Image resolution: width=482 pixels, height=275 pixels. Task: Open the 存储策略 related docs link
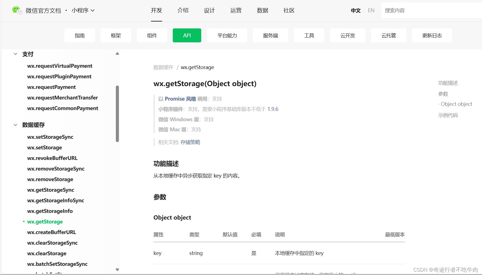click(190, 142)
